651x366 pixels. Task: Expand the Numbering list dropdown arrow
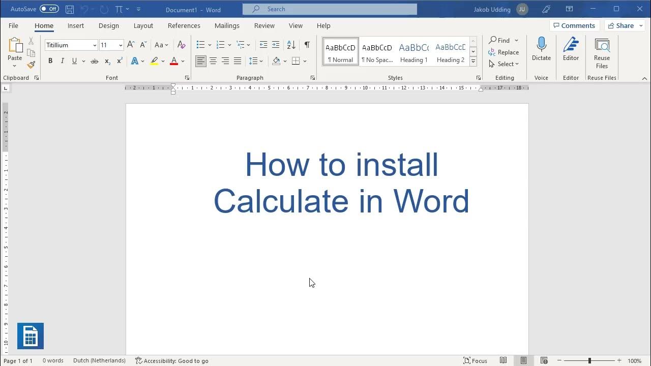pyautogui.click(x=229, y=45)
